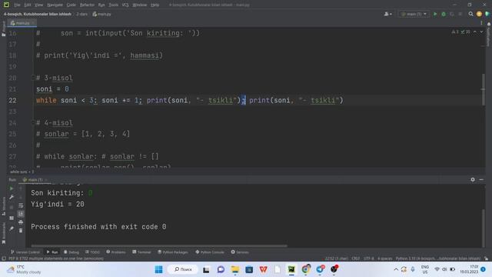Open the Python Packages tool window

point(173,252)
